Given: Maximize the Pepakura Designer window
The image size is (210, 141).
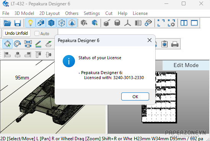Looking at the screenshot, I should click(184, 3).
